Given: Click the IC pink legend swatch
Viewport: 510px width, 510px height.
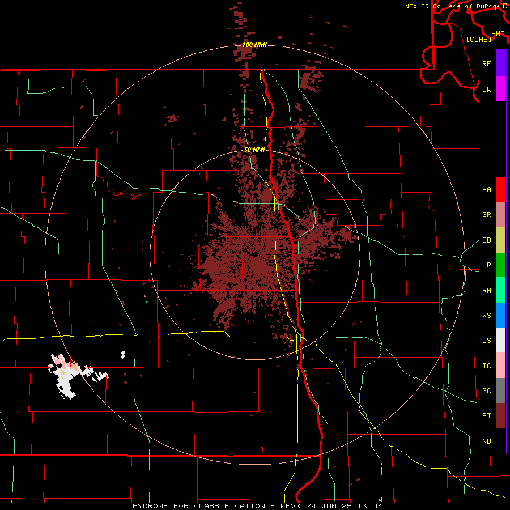Looking at the screenshot, I should tap(500, 365).
